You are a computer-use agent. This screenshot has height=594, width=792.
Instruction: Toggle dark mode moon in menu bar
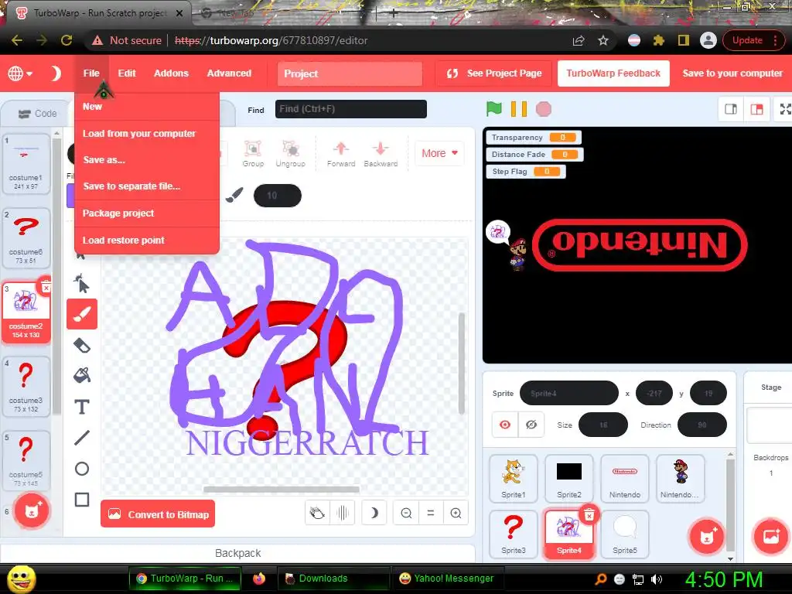(56, 73)
